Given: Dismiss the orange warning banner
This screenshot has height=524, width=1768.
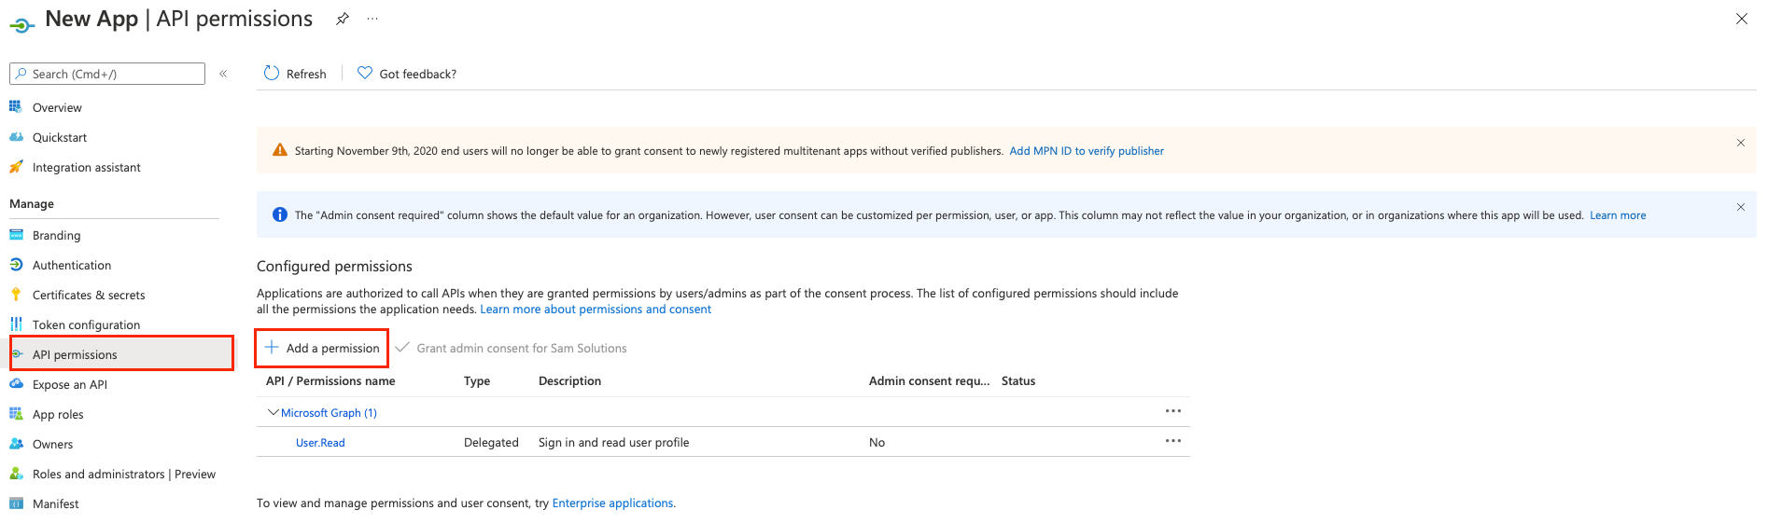Looking at the screenshot, I should click(1740, 143).
